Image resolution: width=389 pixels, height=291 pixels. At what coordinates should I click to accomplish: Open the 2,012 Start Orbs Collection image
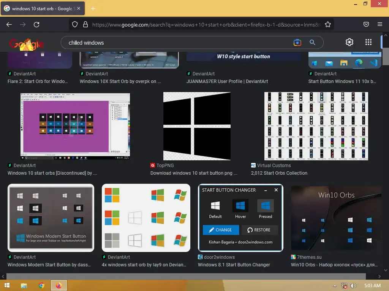[x=316, y=126]
